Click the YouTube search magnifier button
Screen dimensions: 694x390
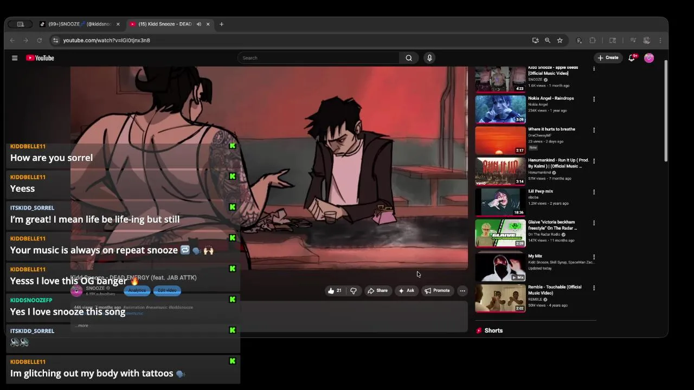(x=409, y=58)
